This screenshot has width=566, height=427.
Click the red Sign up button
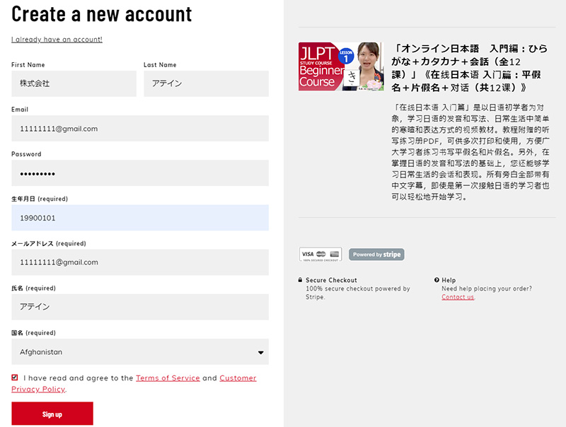(x=52, y=414)
